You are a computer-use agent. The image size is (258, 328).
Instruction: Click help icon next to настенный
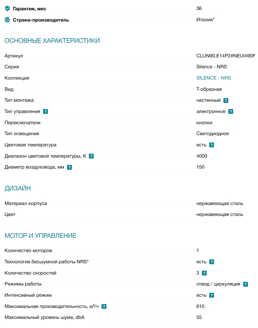point(226,101)
